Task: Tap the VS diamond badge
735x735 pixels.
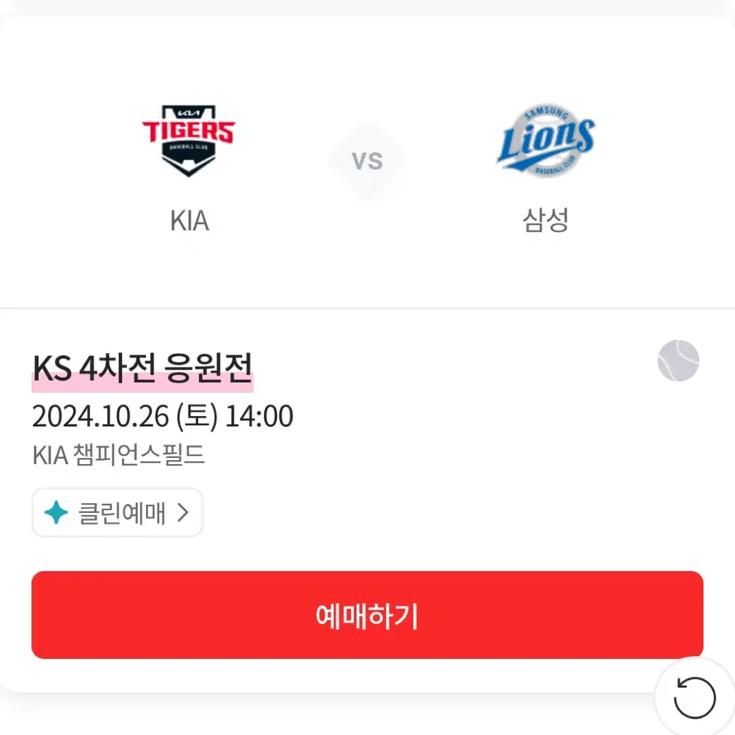Action: tap(367, 160)
